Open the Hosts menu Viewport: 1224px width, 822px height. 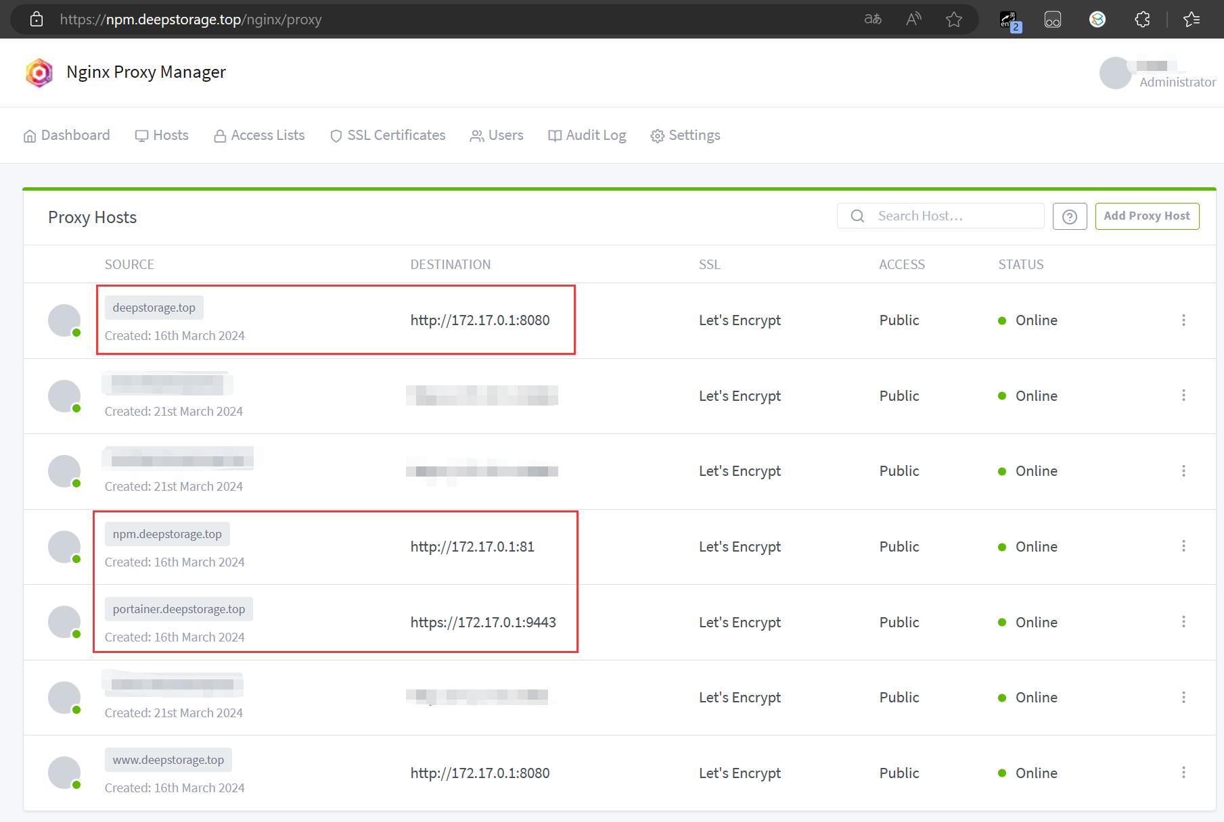tap(162, 135)
